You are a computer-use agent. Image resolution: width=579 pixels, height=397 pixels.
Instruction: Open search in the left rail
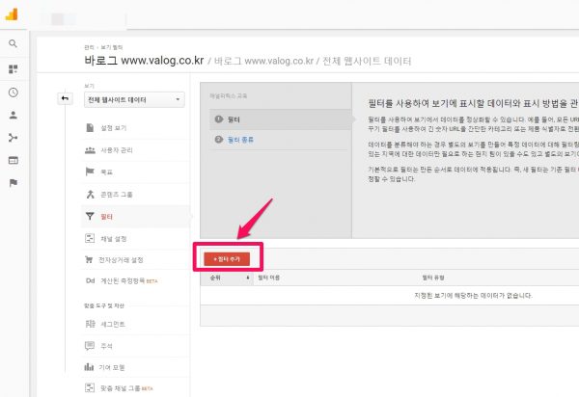[x=13, y=43]
